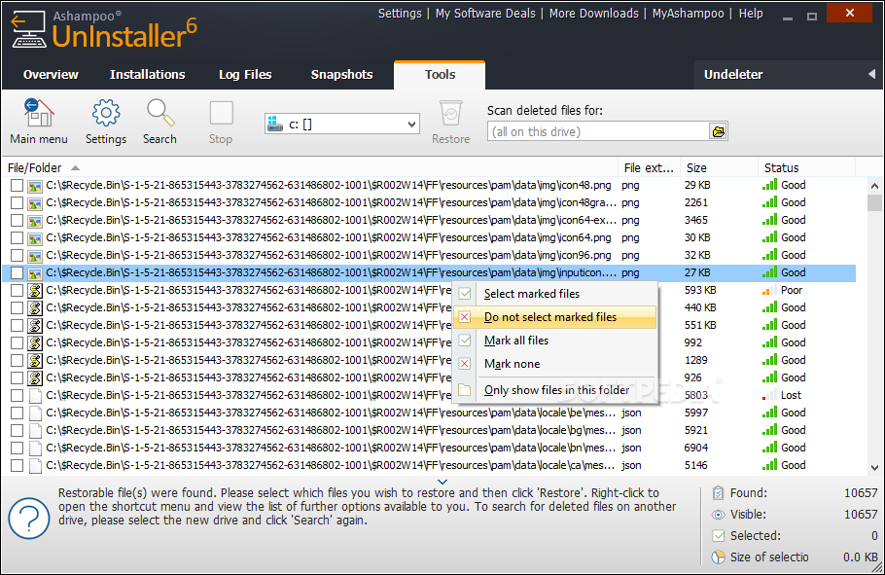Click the Restore recycle bin icon
Viewport: 885px width, 575px height.
pos(450,113)
